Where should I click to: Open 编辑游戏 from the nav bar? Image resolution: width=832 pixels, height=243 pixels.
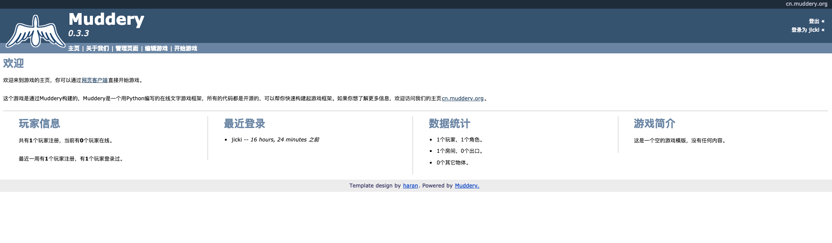pyautogui.click(x=156, y=49)
